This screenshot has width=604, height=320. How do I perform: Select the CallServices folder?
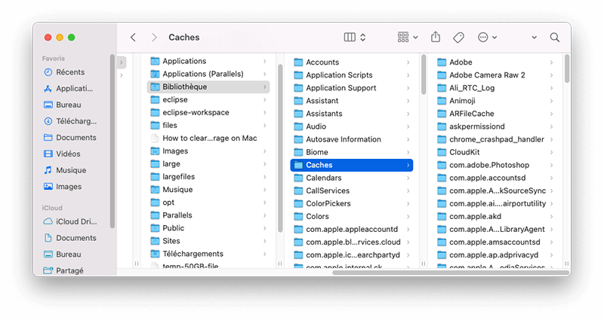coord(351,191)
